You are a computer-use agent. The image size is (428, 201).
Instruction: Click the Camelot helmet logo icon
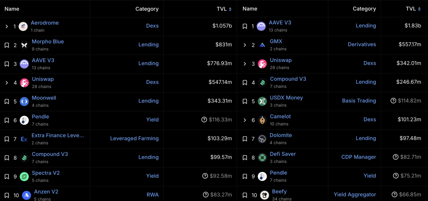262,120
